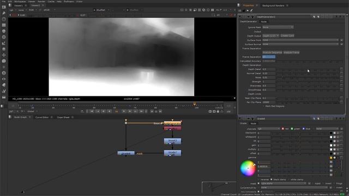This screenshot has width=349, height=196.
Task: Open the Node tab of Grade panel
Action: (253, 124)
